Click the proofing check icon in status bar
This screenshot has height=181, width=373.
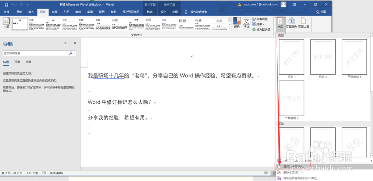coord(44,173)
